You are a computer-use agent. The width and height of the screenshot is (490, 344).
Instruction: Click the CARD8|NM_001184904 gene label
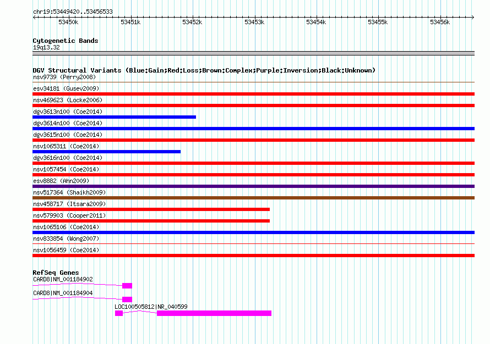click(63, 293)
